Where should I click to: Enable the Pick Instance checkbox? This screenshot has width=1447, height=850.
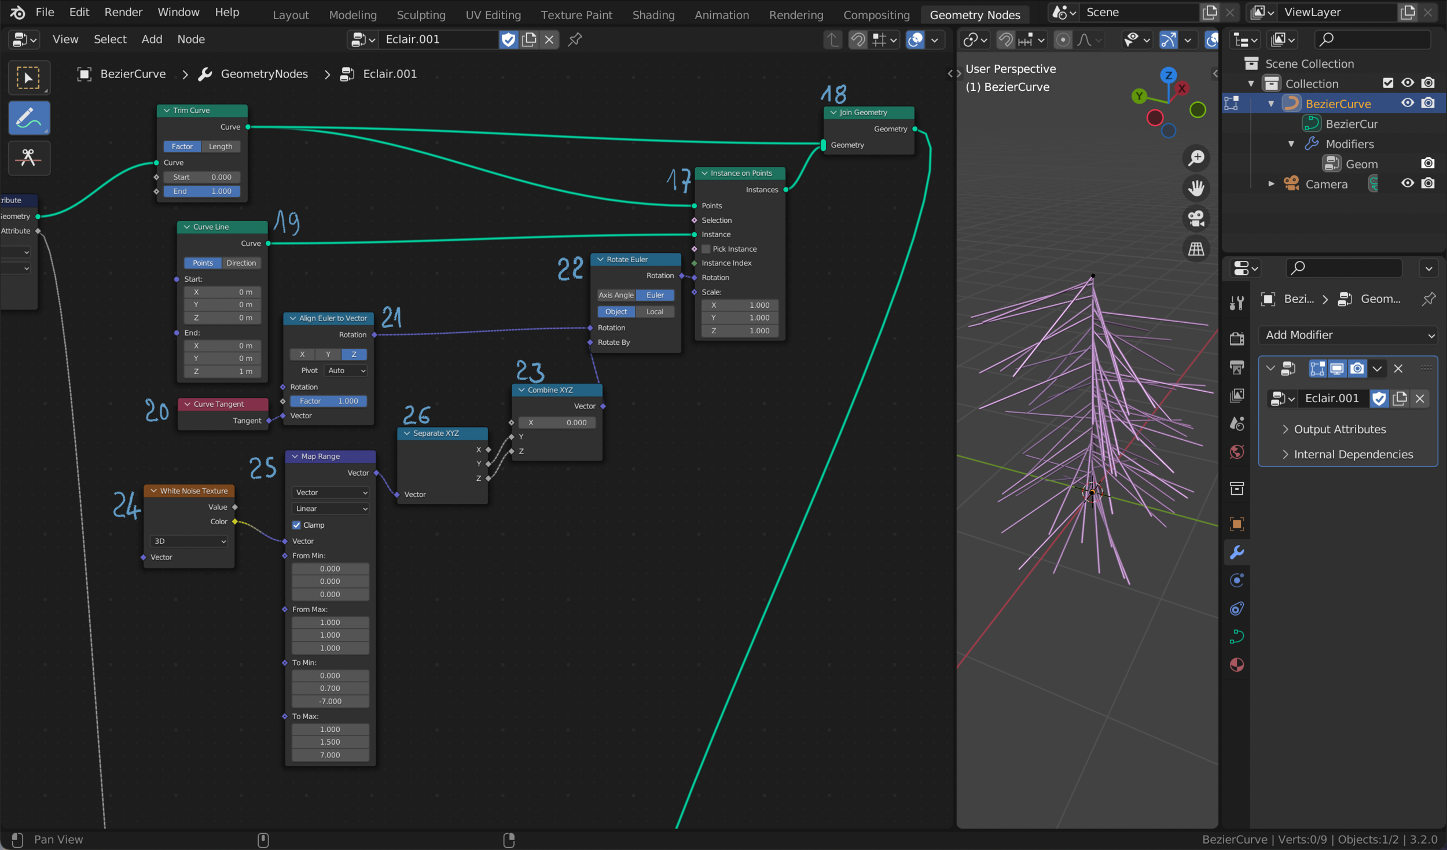pos(706,249)
